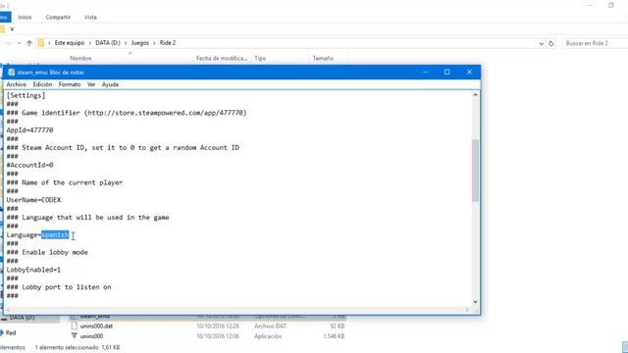Screen dimensions: 628x353
Task: Open the Edición menu in Notepad
Action: [42, 84]
